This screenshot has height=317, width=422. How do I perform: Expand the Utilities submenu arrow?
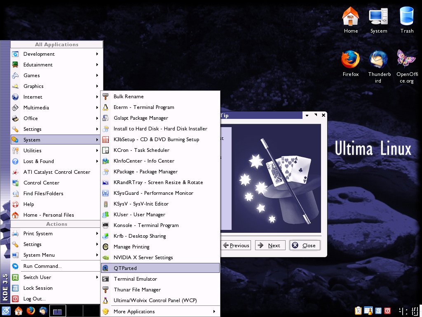[x=97, y=150]
